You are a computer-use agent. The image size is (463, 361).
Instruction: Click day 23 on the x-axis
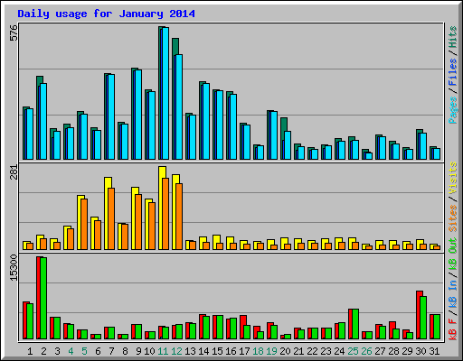point(326,351)
